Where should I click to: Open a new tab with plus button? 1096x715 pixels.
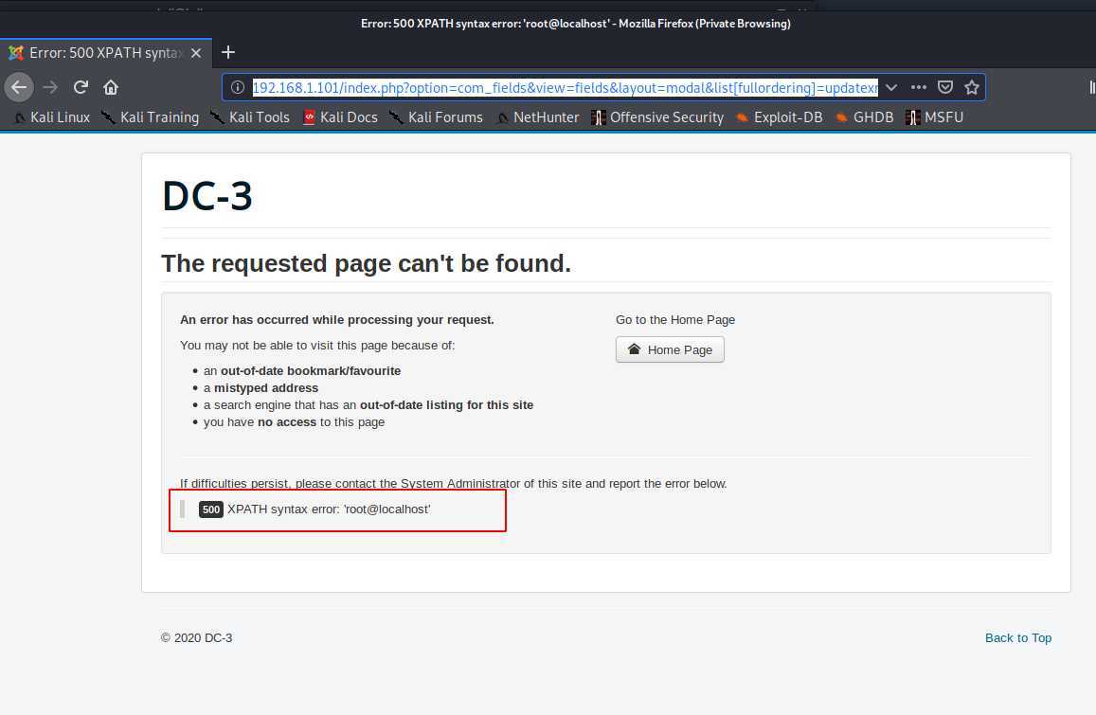(228, 52)
